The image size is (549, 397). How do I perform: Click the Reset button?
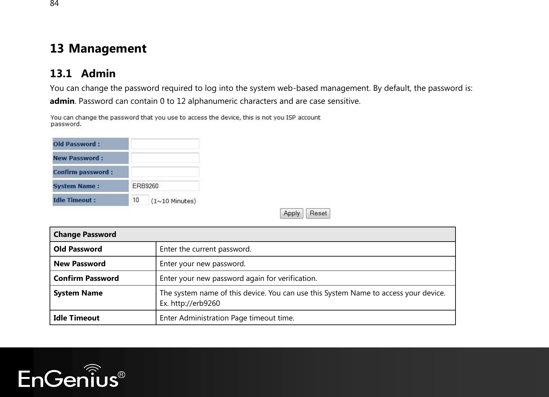tap(318, 213)
